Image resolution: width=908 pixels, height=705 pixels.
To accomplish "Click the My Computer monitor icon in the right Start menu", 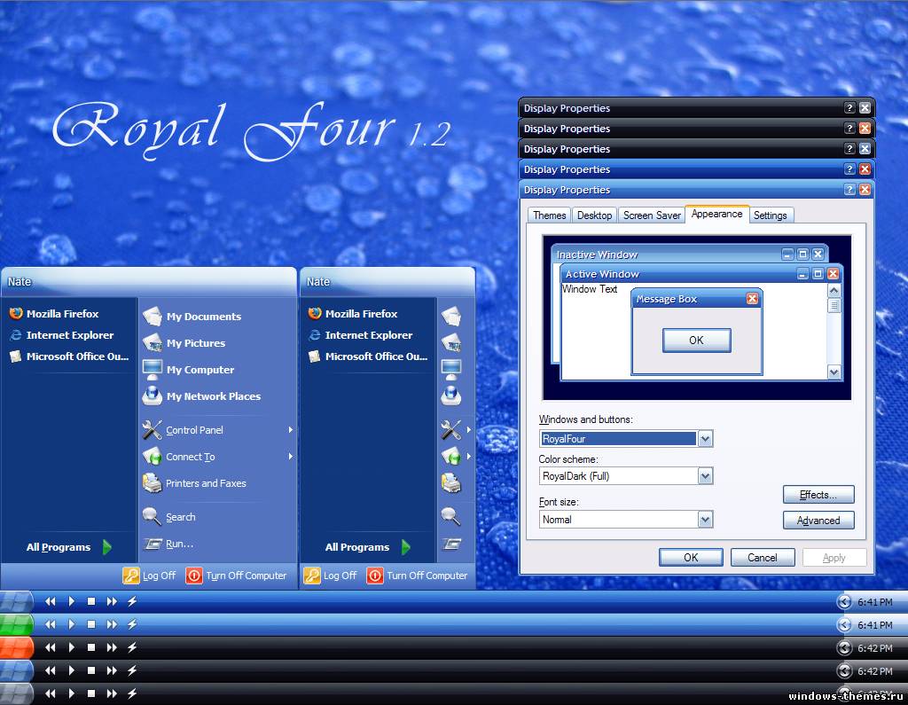I will (x=451, y=369).
